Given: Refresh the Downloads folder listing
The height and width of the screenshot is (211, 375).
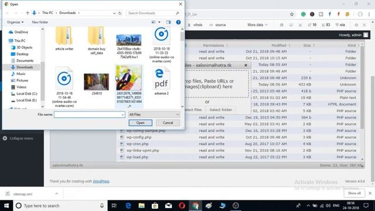Looking at the screenshot, I should click(x=120, y=13).
